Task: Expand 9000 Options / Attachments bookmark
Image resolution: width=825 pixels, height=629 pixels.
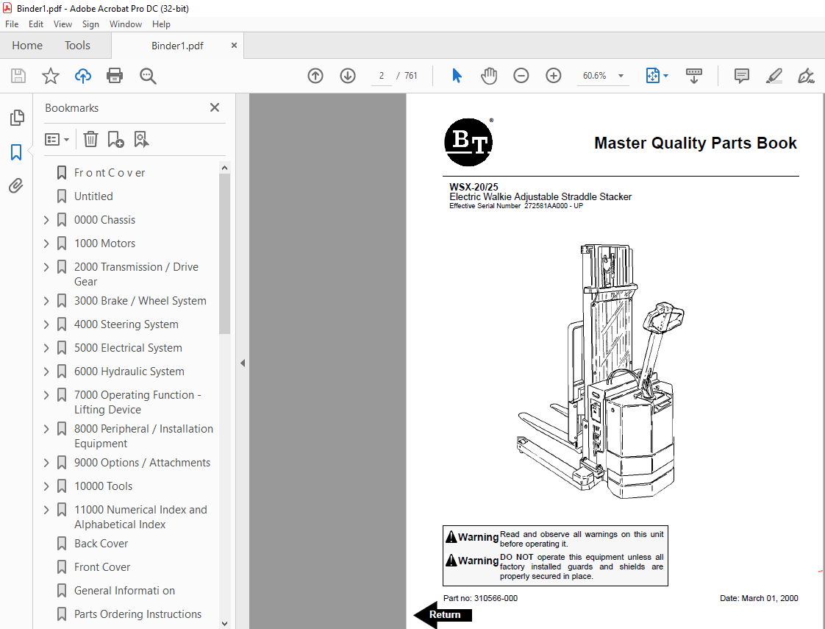Action: 46,463
